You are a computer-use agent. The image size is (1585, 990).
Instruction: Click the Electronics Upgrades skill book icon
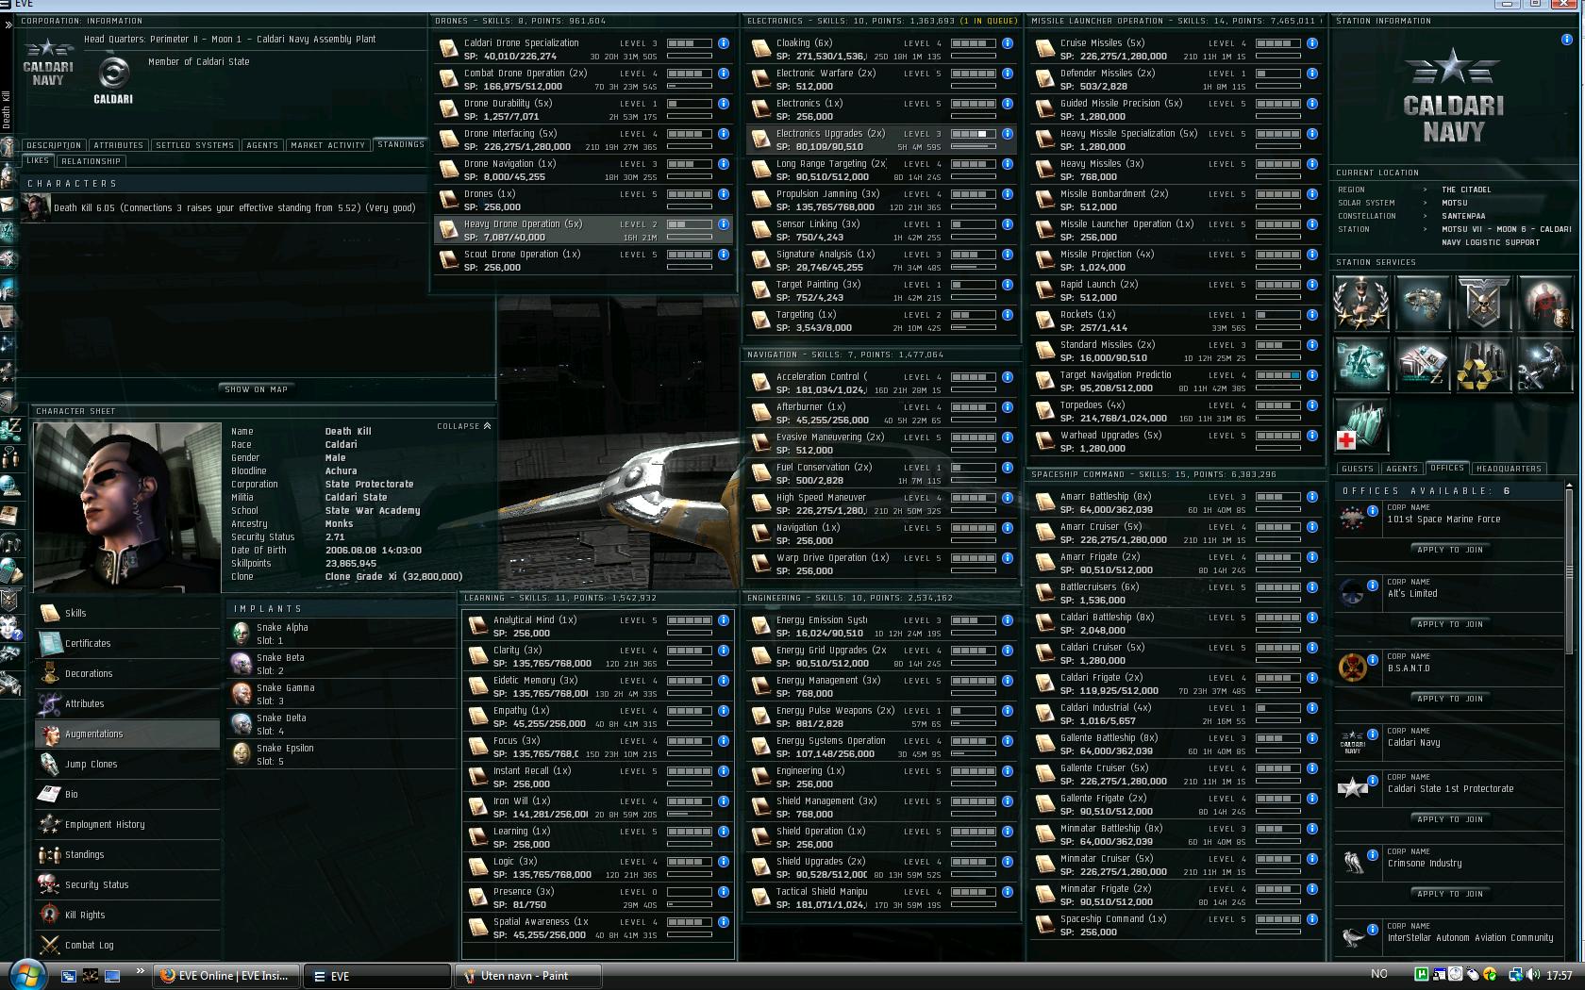click(760, 140)
